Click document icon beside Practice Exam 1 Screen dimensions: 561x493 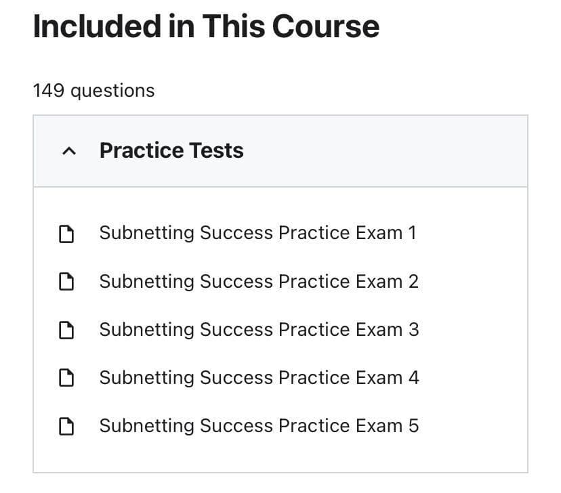click(x=66, y=234)
